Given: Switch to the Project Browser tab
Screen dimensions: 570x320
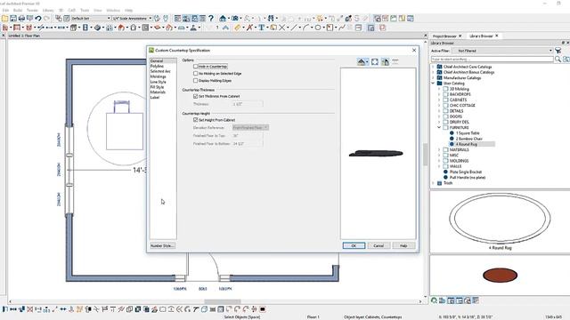Looking at the screenshot, I should (x=444, y=36).
